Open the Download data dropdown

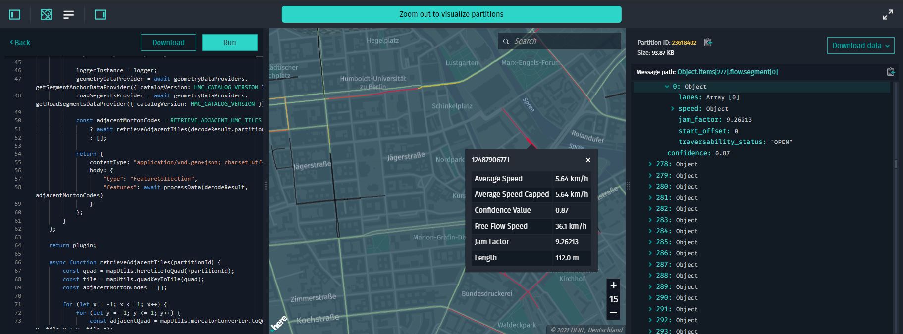pos(861,46)
